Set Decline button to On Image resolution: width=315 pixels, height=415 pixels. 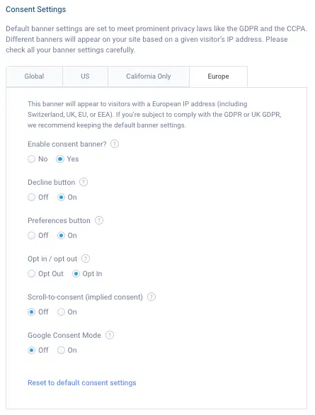point(61,197)
